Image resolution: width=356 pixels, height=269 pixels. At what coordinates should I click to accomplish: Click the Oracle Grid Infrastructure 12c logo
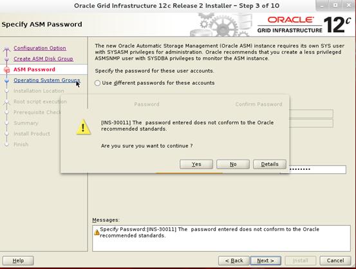point(304,24)
